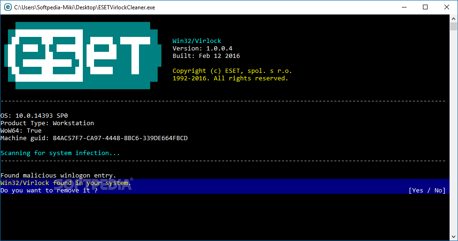458x241 pixels.
Task: Click 'Scanning for system infection...' text
Action: click(x=60, y=153)
